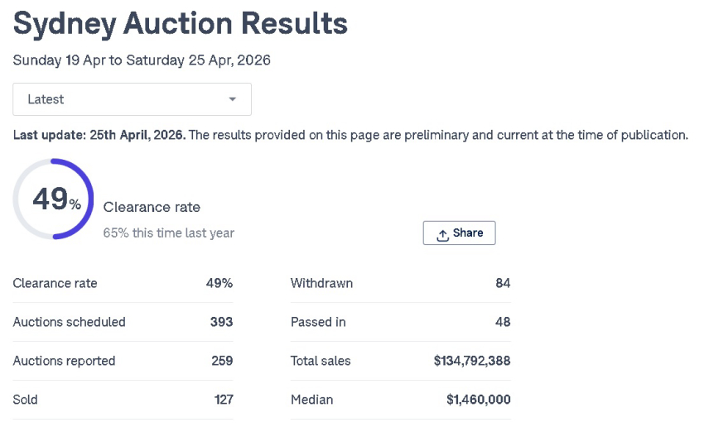Open the Latest period dropdown
The image size is (704, 427).
click(132, 99)
